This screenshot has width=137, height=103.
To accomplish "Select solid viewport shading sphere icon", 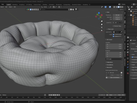I will [118, 7].
